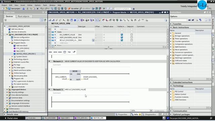Collapse Network 2 with its triangle

coord(49,61)
